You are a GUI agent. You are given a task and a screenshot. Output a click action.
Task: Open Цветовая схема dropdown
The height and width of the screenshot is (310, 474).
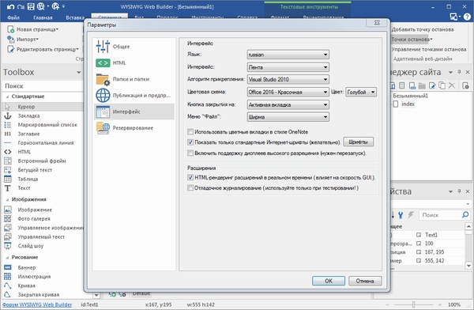coord(288,92)
